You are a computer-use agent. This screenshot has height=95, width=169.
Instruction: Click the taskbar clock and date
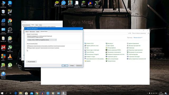click(161, 93)
